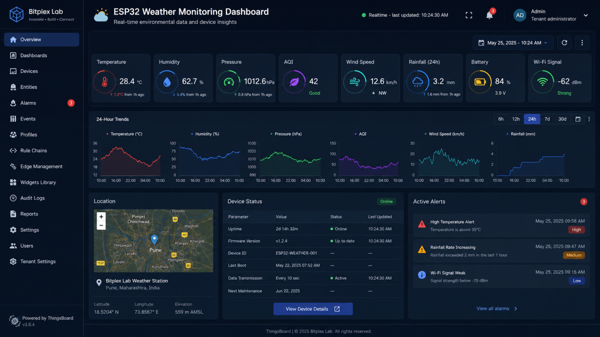Click the High Temperature Alert warning icon
This screenshot has width=600, height=337.
click(x=422, y=224)
